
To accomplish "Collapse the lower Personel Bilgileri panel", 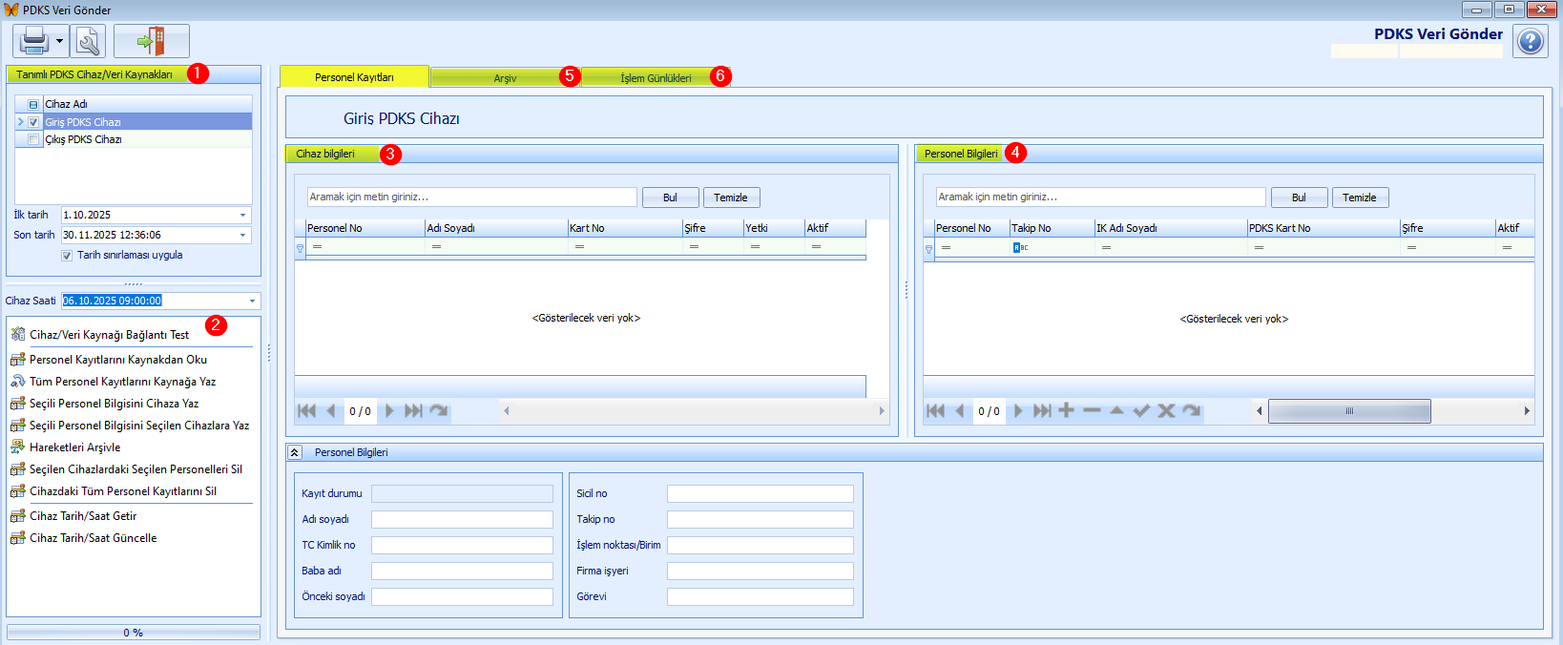I will point(295,452).
